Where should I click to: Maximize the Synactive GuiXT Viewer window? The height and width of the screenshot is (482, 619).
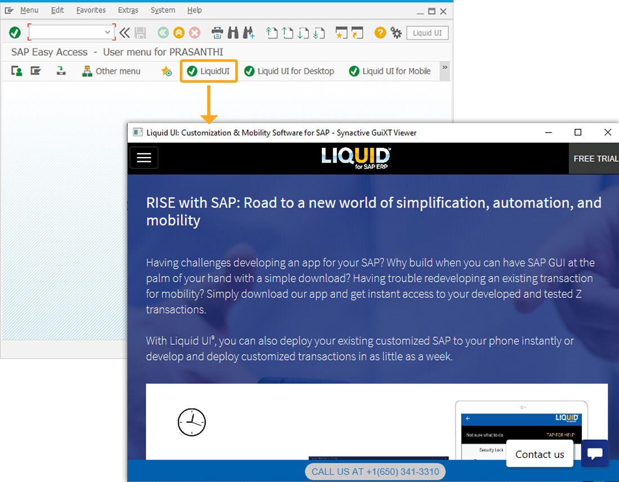point(578,133)
